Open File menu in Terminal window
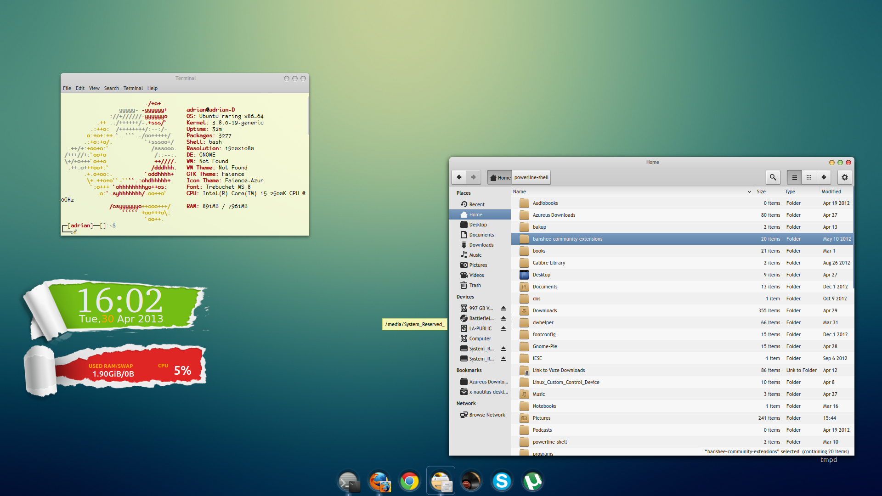The width and height of the screenshot is (882, 496). click(67, 88)
